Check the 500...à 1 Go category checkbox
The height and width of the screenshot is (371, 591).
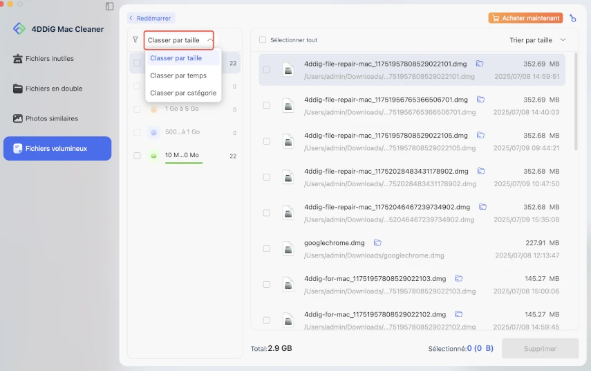point(137,132)
